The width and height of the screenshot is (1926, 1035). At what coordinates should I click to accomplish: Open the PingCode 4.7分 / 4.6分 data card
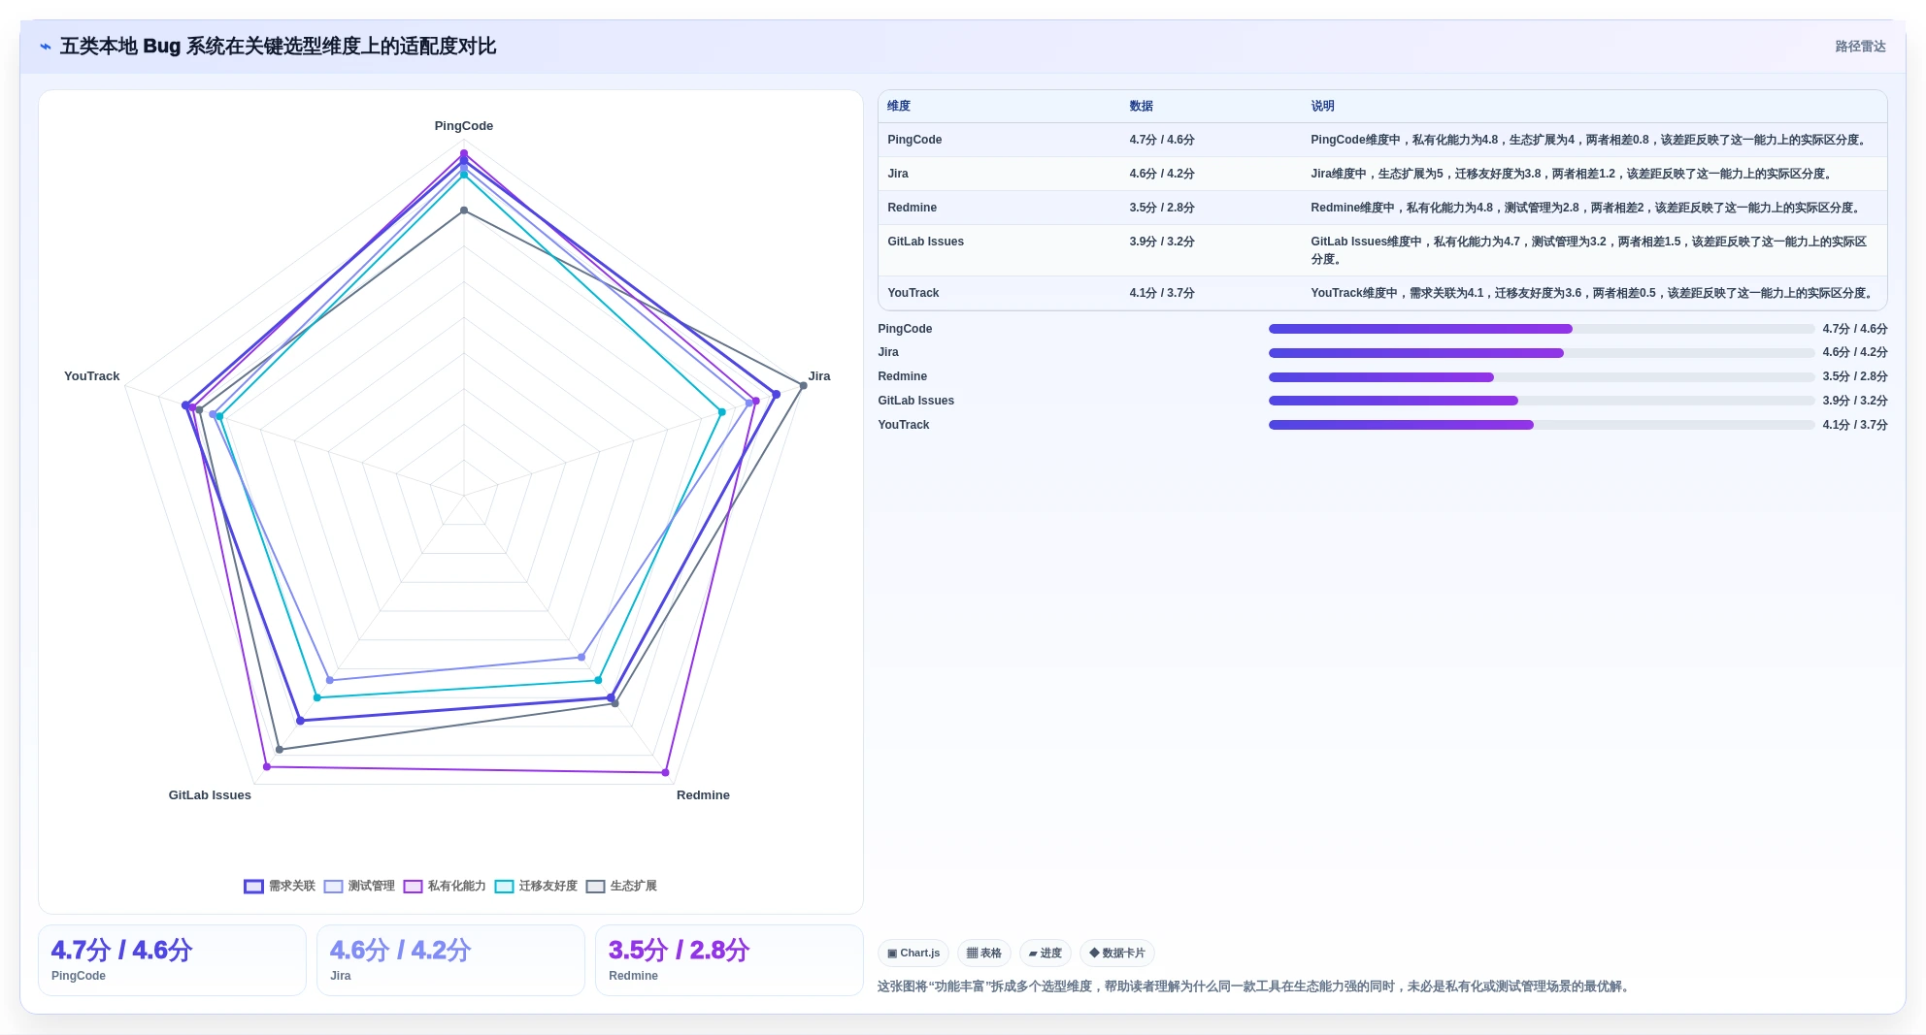pyautogui.click(x=172, y=960)
